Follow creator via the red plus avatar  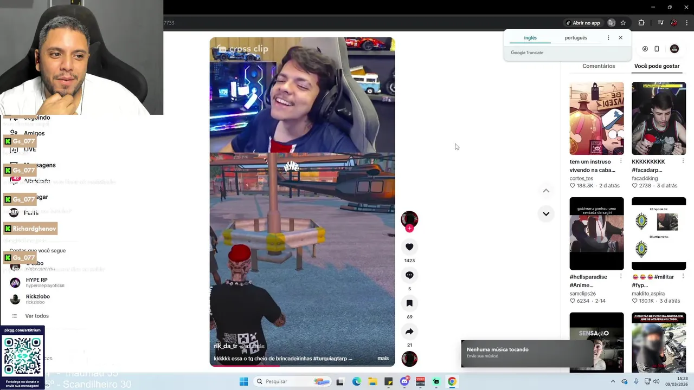pos(409,229)
